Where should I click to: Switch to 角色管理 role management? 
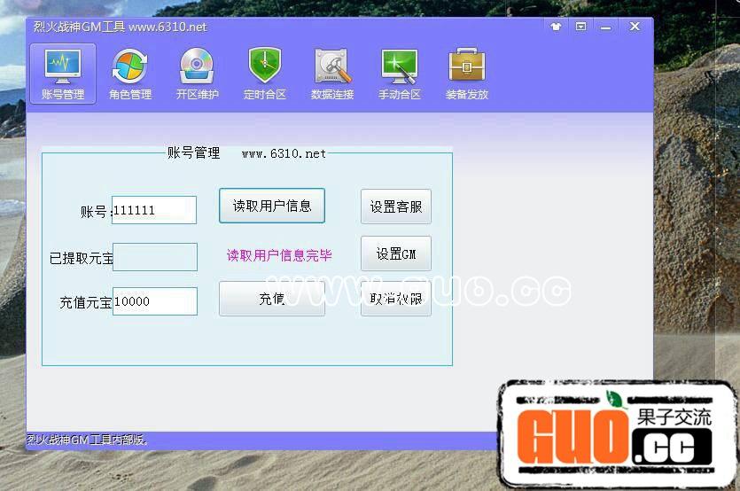[x=130, y=74]
